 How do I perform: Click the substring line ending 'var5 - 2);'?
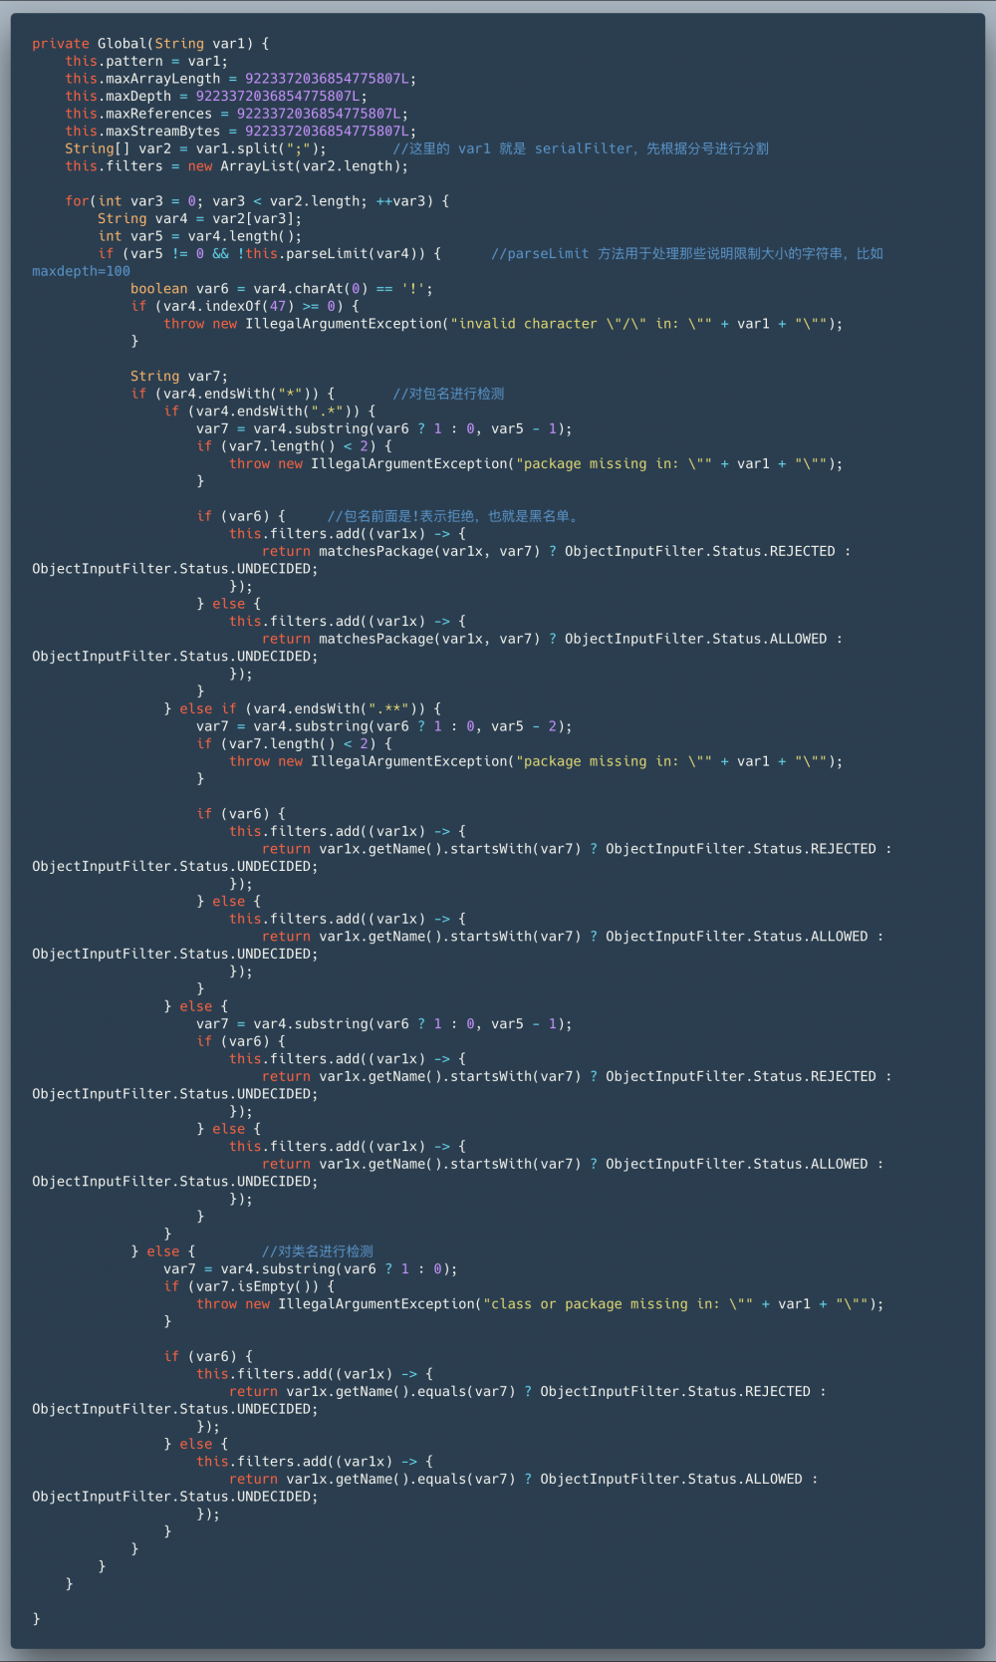pyautogui.click(x=384, y=727)
